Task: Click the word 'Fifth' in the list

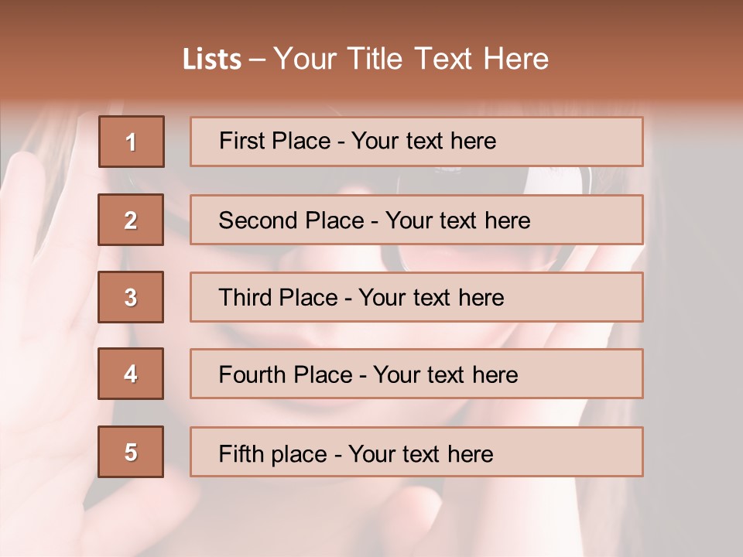Action: coord(242,453)
